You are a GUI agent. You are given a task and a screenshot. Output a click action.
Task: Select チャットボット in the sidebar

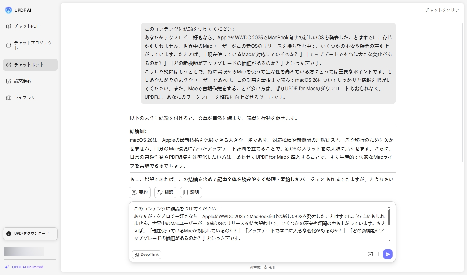tap(30, 65)
